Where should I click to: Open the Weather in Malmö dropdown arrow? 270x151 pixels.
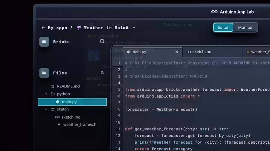coord(134,28)
